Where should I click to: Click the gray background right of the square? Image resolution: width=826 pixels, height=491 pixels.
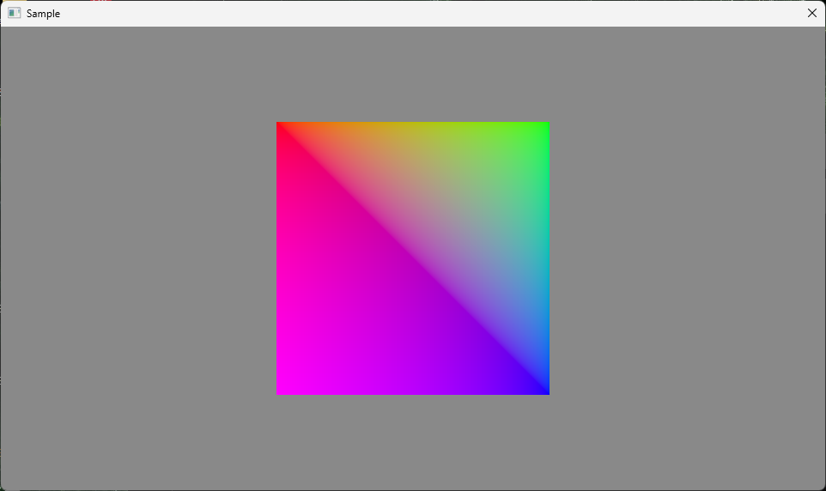pyautogui.click(x=687, y=258)
